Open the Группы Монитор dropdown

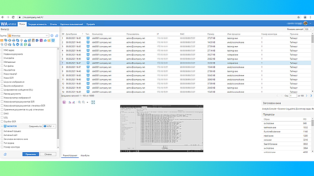27,35
